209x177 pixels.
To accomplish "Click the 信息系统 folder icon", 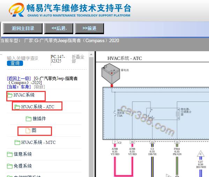I will 10,154.
